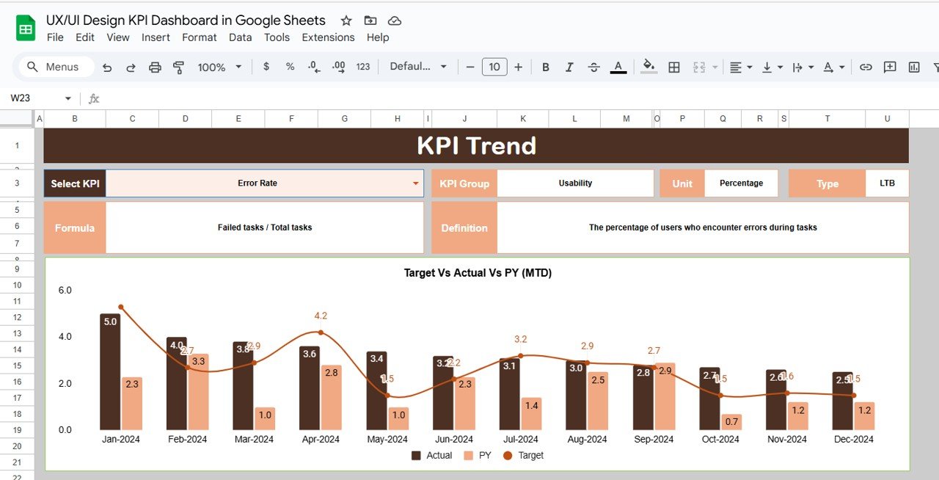
Task: Open the Extensions menu
Action: [328, 37]
